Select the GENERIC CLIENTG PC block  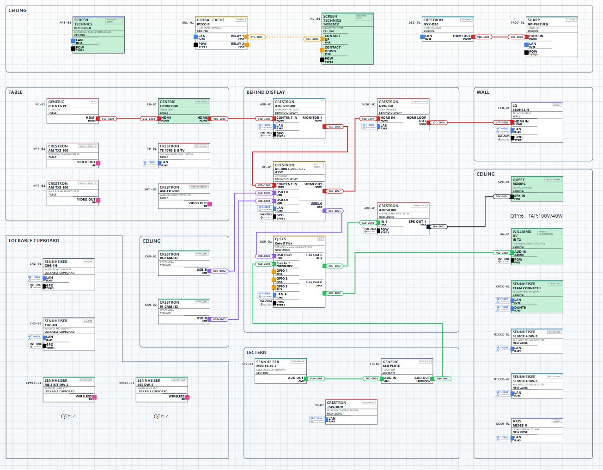pyautogui.click(x=73, y=111)
